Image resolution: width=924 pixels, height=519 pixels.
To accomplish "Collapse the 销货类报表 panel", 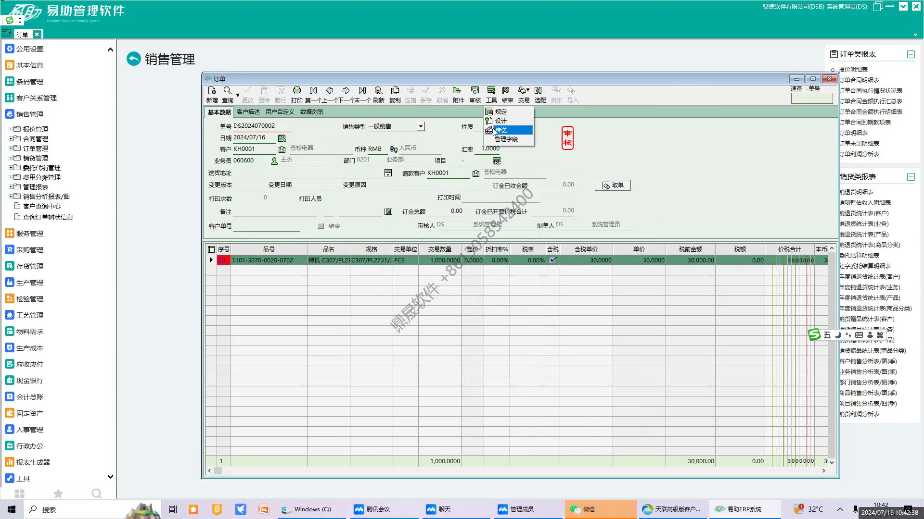I will click(911, 177).
